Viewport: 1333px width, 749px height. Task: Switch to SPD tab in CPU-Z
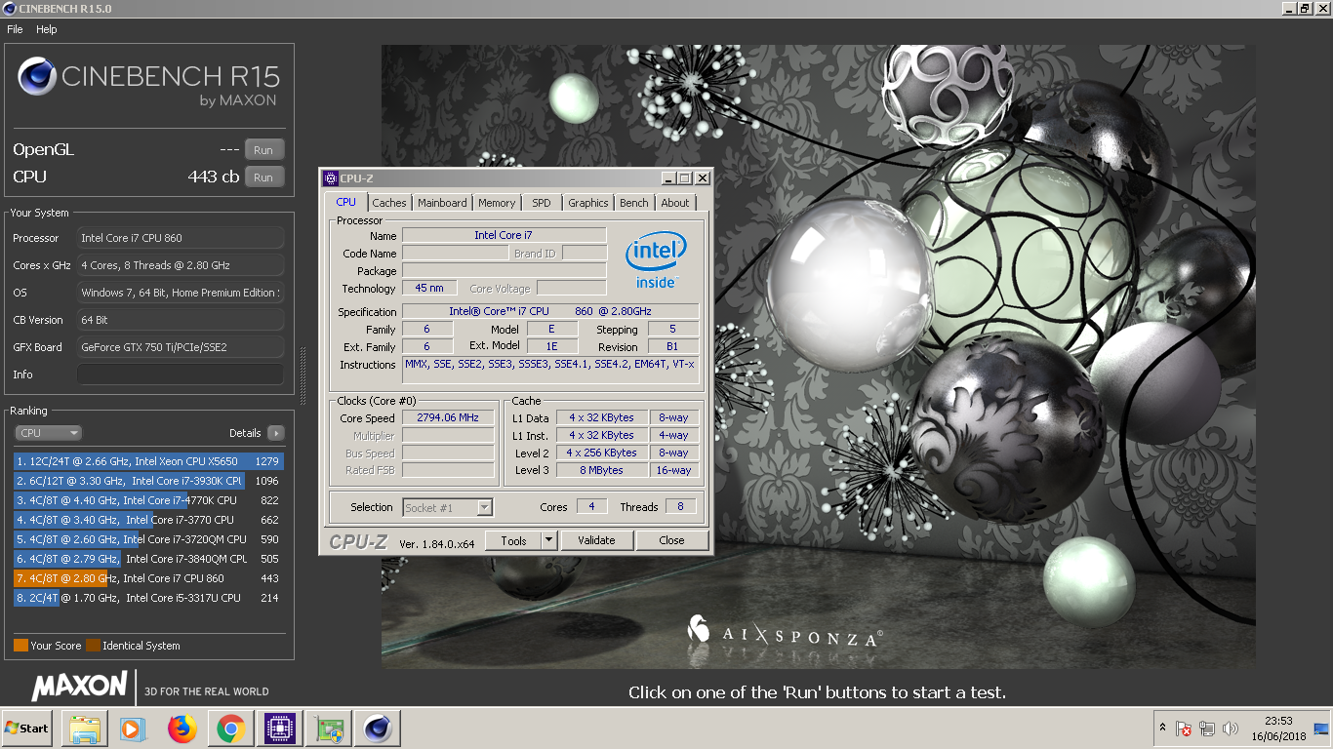click(542, 203)
